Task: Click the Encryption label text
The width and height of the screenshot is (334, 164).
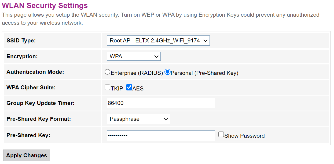Action: tap(22, 56)
